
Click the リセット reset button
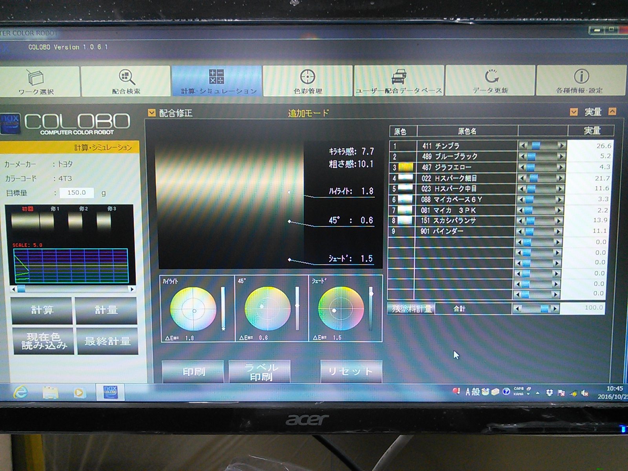[x=351, y=371]
